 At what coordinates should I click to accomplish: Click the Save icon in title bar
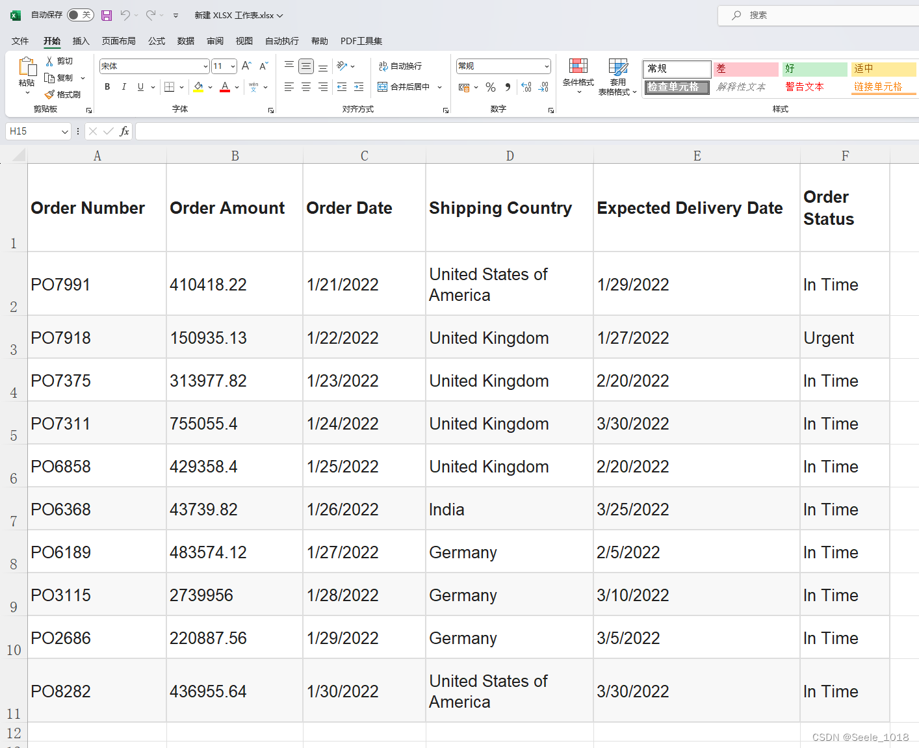107,15
